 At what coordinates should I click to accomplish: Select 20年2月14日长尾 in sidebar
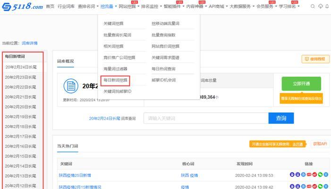pyautogui.click(x=20, y=166)
